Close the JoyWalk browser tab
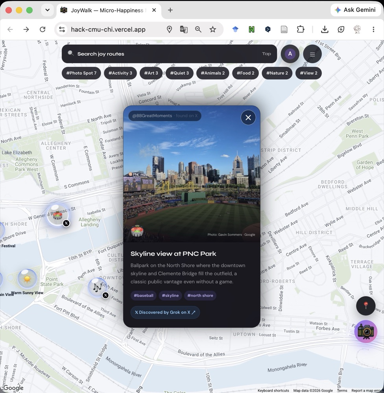 pyautogui.click(x=154, y=10)
